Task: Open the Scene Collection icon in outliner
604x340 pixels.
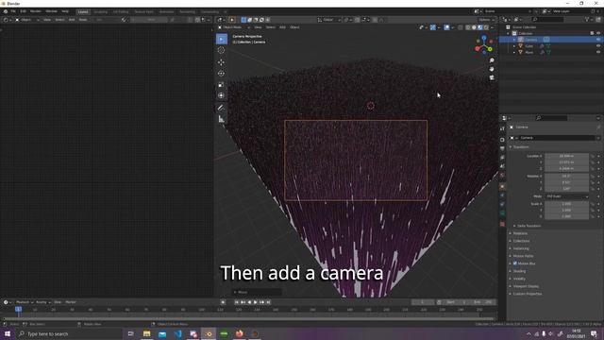Action: click(508, 27)
